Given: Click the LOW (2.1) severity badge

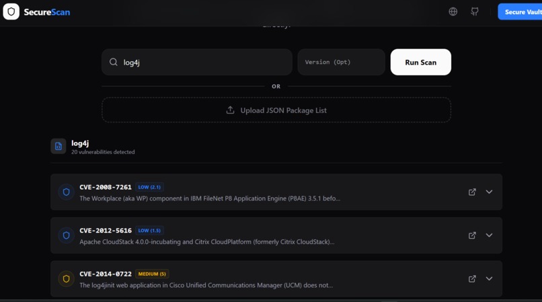Looking at the screenshot, I should pyautogui.click(x=149, y=187).
